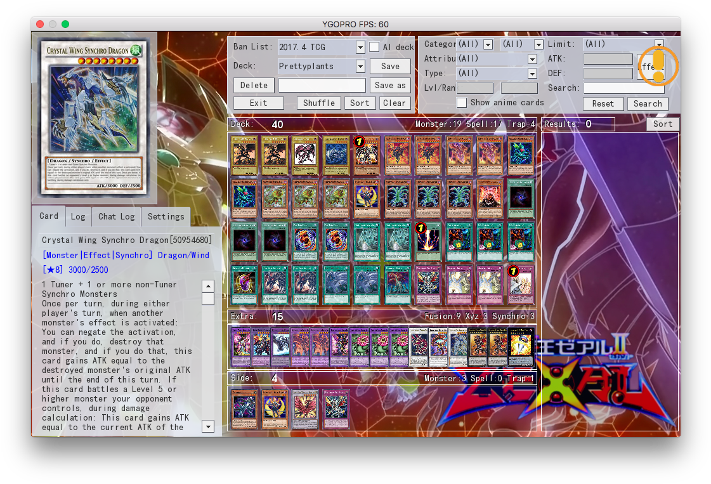Pick the first white synchro card in extra deck
711x484 pixels.
418,347
